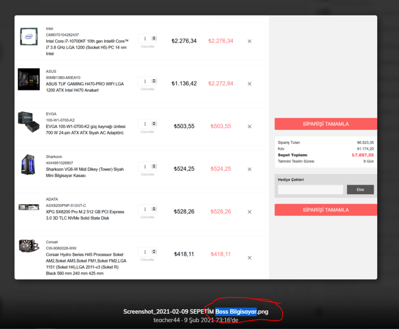
Task: Click SKU ASX8200PNP-512GT-C text
Action: click(66, 205)
